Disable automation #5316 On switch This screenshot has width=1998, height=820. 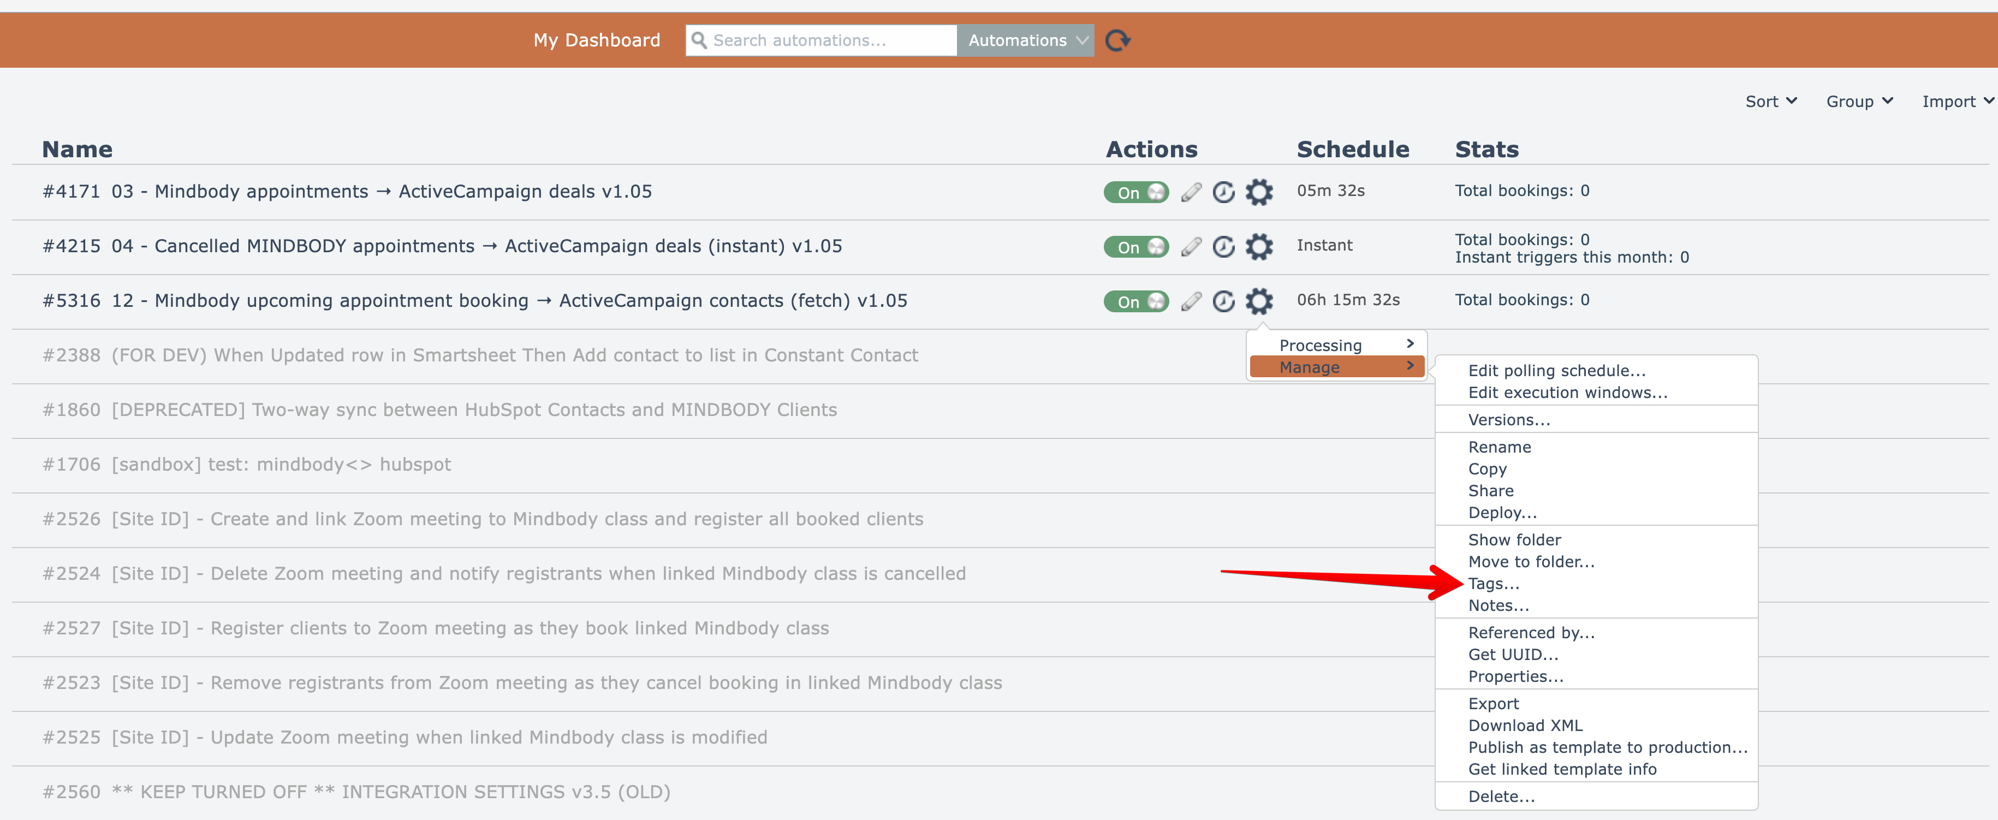pos(1135,301)
